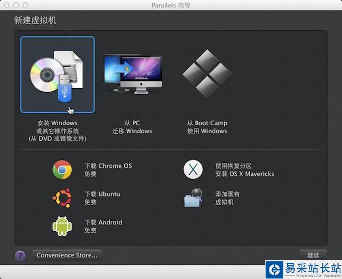The height and width of the screenshot is (279, 342).
Task: Choose the migrate Windows from PC icon
Action: [x=132, y=74]
